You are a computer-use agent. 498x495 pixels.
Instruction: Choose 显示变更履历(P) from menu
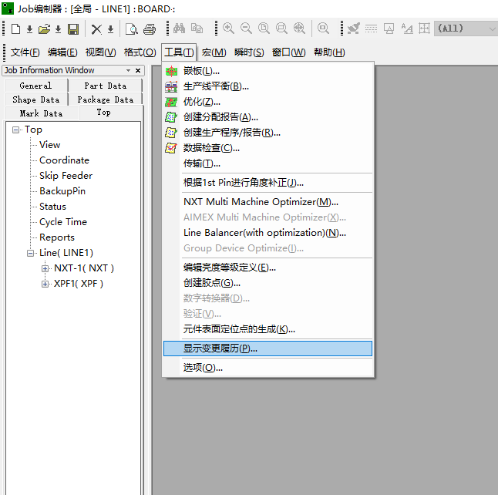(220, 349)
